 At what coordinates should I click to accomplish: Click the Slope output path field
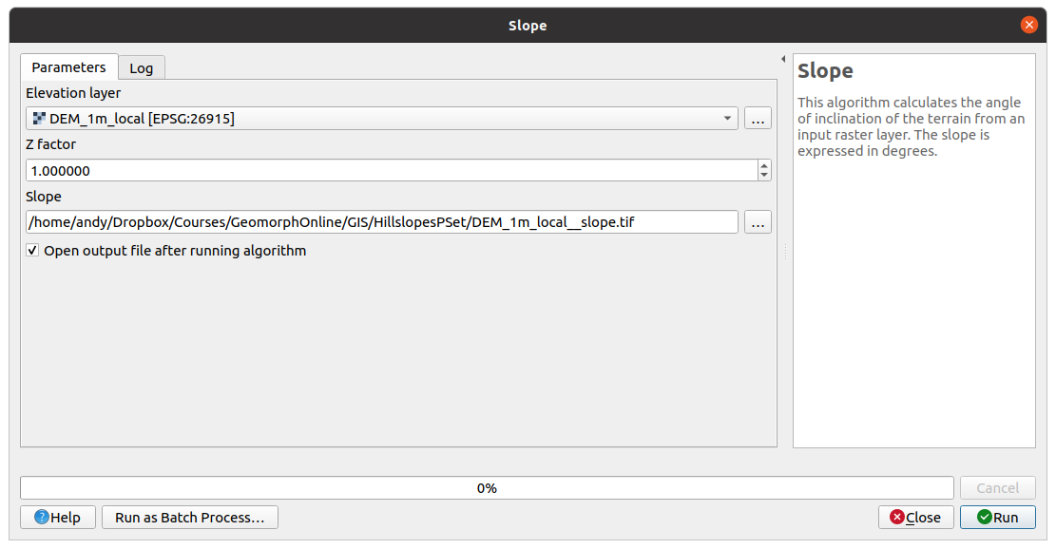381,222
